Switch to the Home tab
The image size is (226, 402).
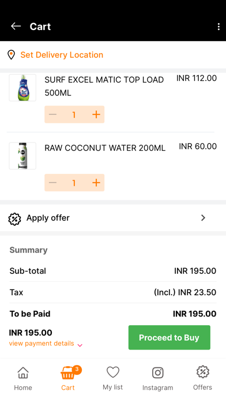point(23,379)
